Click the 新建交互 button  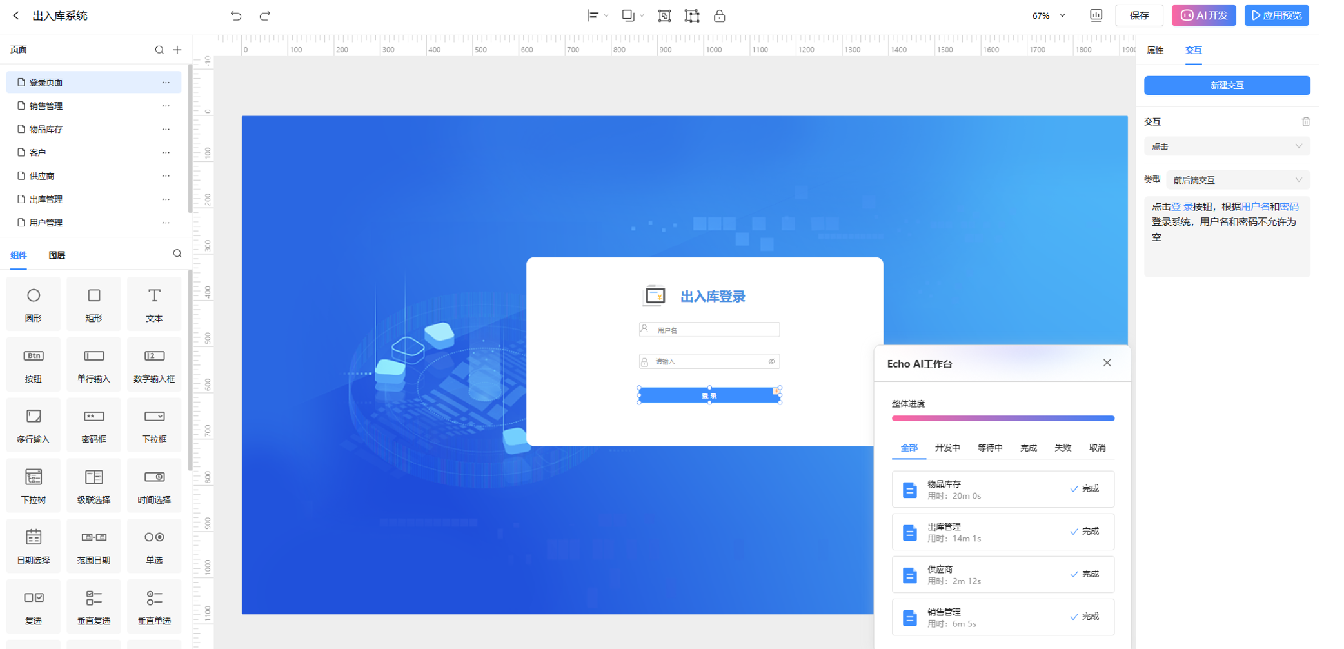click(x=1226, y=85)
